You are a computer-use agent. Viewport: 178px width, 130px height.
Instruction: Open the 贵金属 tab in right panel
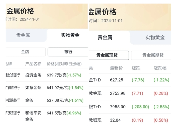pyautogui.click(x=105, y=38)
